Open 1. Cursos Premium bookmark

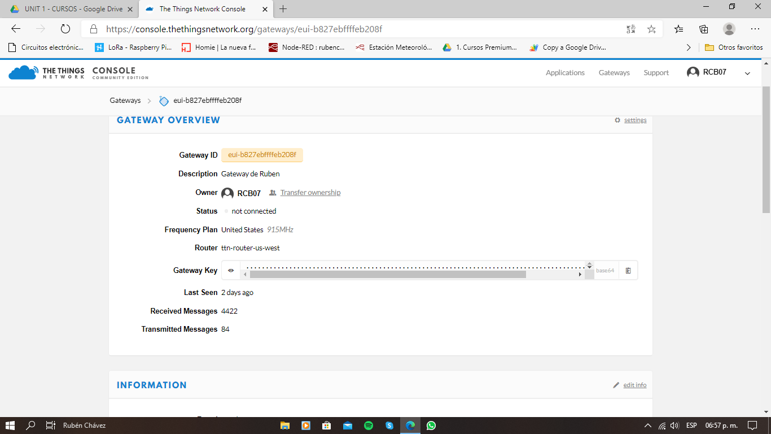click(x=480, y=47)
